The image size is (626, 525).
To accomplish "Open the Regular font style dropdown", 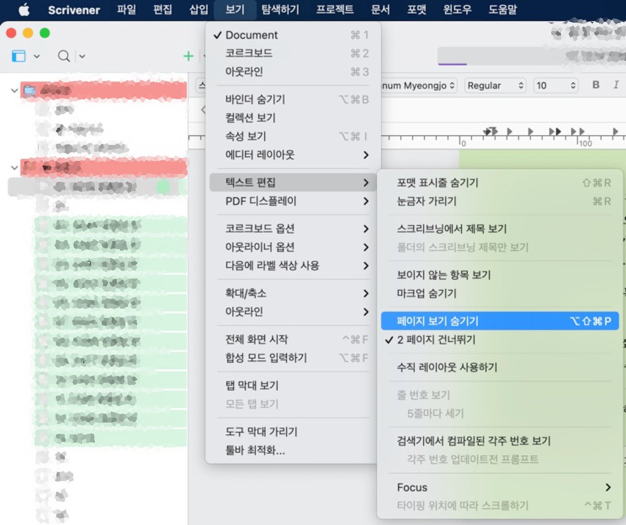I will [x=496, y=85].
